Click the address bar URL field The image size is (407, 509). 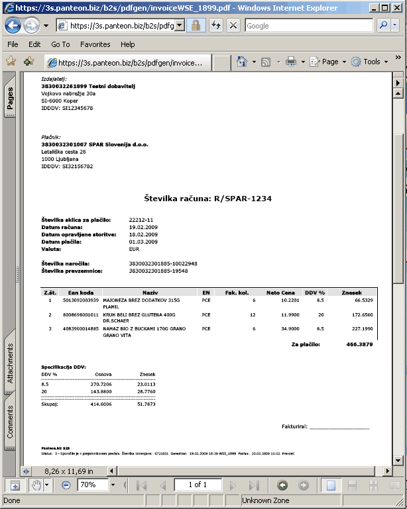coord(117,25)
